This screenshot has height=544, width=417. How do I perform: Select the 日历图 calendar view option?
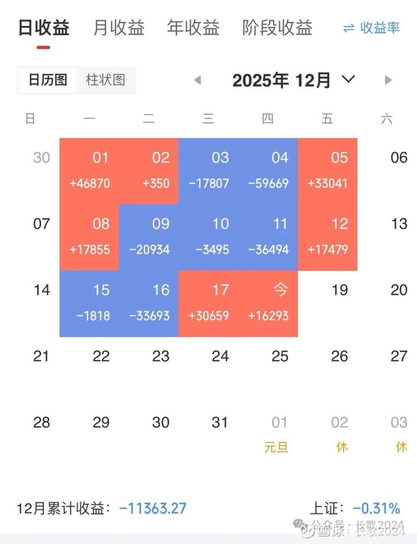coord(47,80)
